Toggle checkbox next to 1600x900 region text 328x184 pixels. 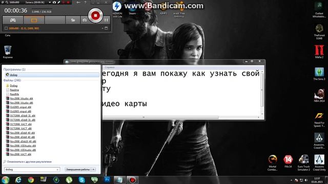[x=6, y=28]
